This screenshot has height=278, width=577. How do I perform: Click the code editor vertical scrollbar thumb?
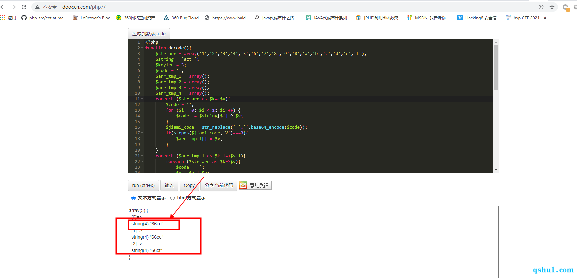pyautogui.click(x=496, y=67)
